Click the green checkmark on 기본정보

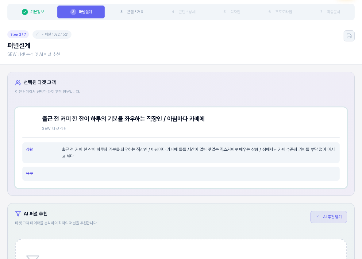point(25,12)
